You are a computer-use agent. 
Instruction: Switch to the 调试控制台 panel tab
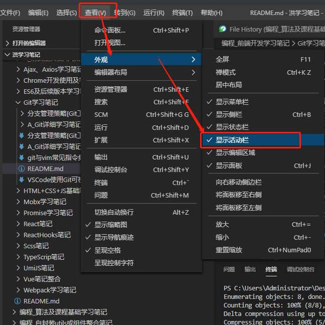[300, 269]
